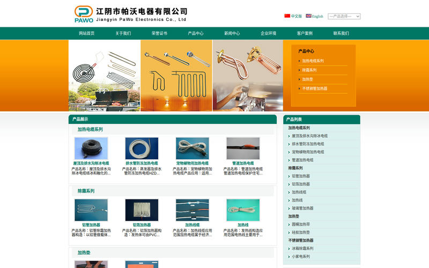Open 关于我们 navigation item
This screenshot has width=429, height=268.
pyautogui.click(x=123, y=33)
